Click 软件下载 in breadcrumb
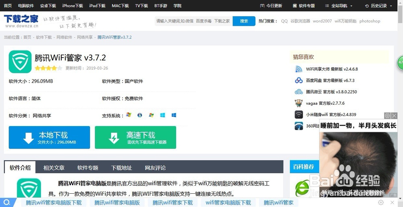The width and height of the screenshot is (403, 207). tap(44, 37)
